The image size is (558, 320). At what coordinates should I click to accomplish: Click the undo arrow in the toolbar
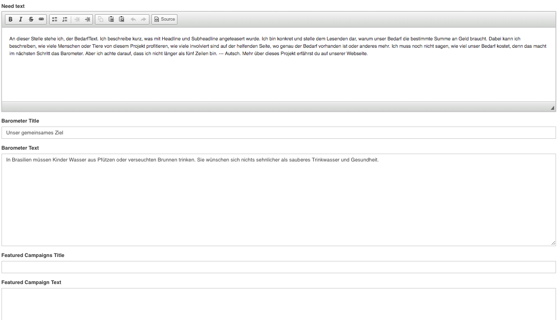tap(133, 19)
